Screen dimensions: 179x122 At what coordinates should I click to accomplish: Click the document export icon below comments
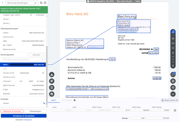173,81
